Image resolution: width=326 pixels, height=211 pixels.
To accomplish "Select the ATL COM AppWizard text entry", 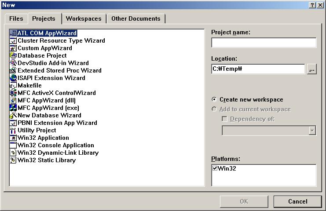I will [x=47, y=33].
